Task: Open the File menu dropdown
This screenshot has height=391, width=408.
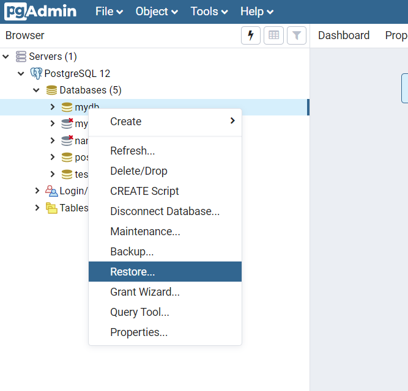Action: pyautogui.click(x=109, y=12)
